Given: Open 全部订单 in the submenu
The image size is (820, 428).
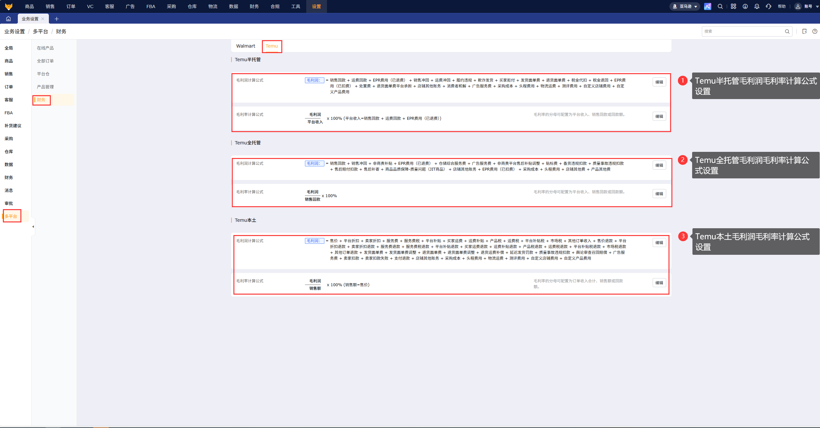Looking at the screenshot, I should 45,61.
